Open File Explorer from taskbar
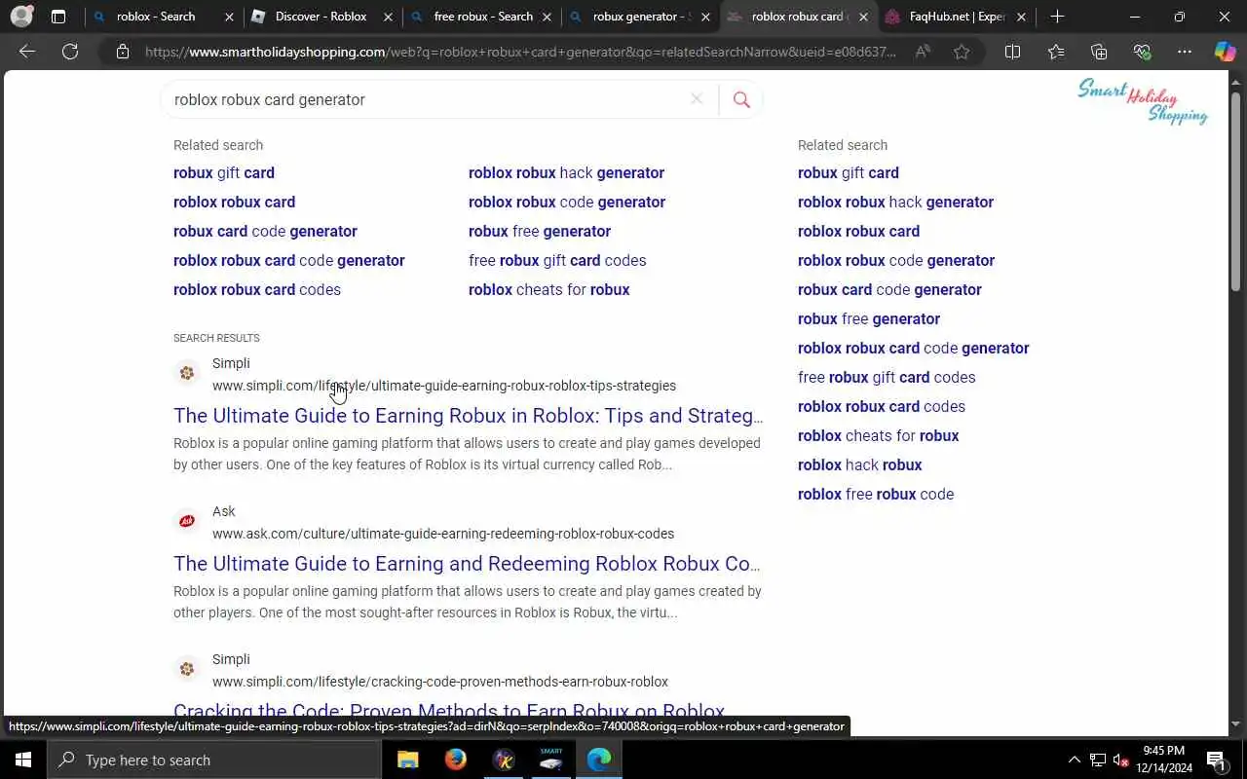1247x779 pixels. coord(408,760)
